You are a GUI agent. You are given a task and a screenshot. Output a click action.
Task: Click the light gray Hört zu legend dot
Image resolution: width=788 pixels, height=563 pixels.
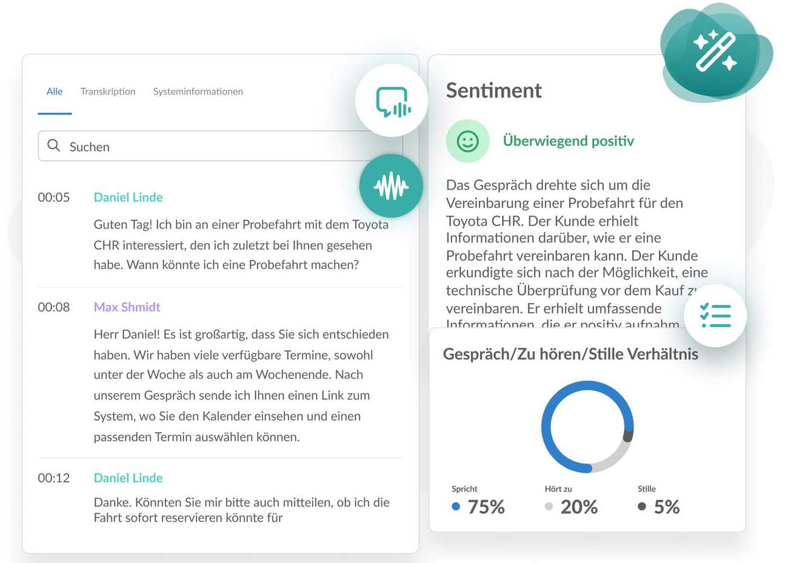click(549, 507)
